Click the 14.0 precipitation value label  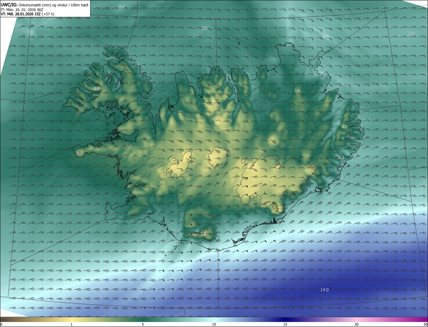pyautogui.click(x=324, y=290)
